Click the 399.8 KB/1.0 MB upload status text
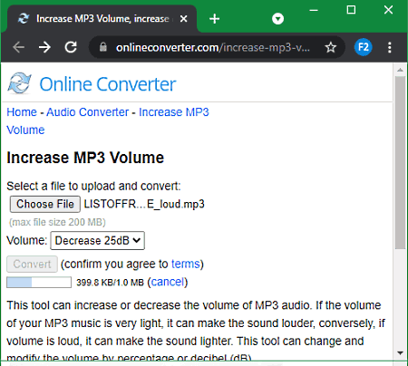Screen dimensions: 408x366 [110, 283]
